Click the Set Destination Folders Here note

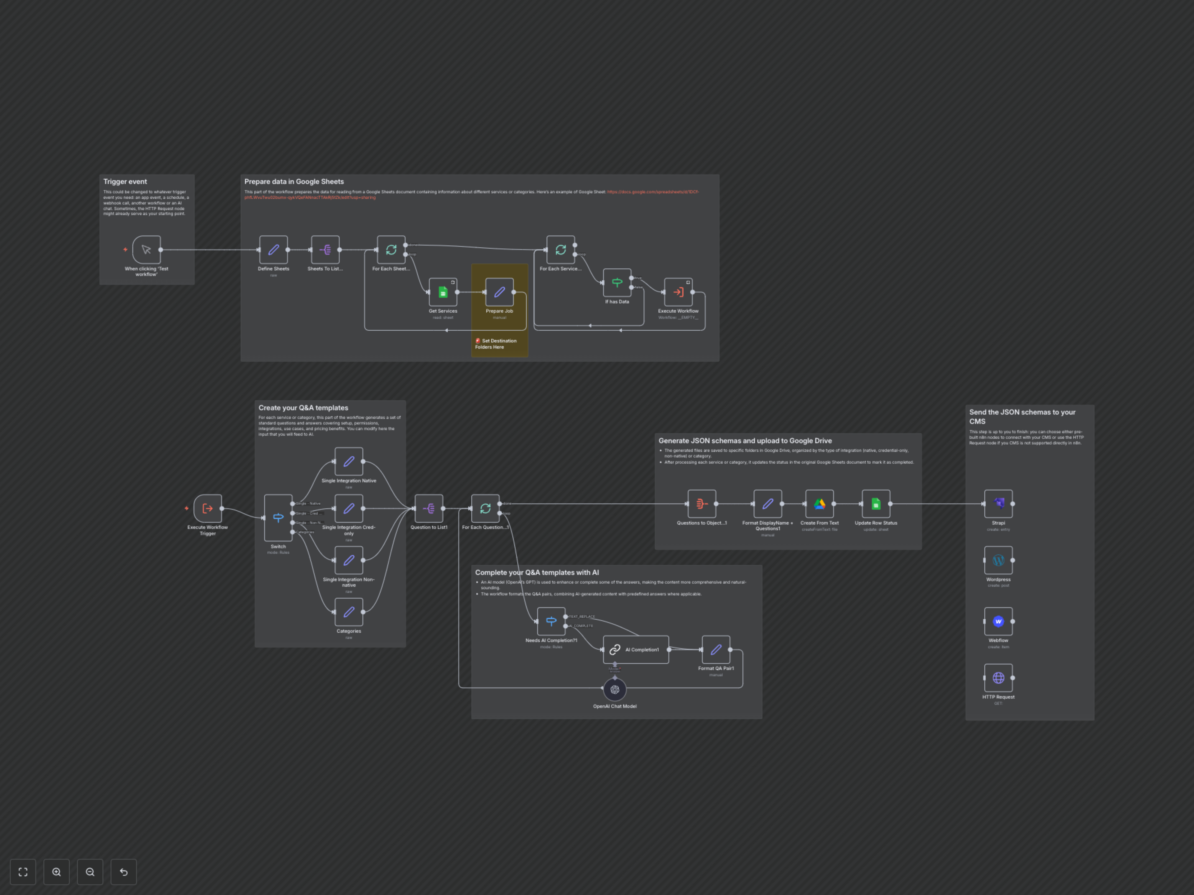[x=499, y=344]
